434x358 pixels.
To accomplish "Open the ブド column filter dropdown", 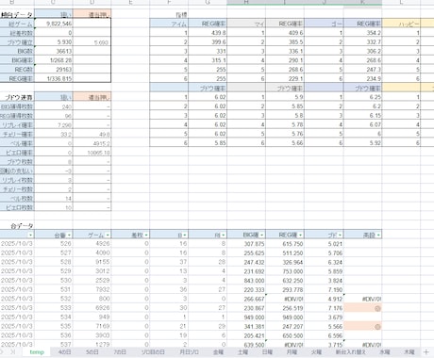I will pyautogui.click(x=340, y=235).
